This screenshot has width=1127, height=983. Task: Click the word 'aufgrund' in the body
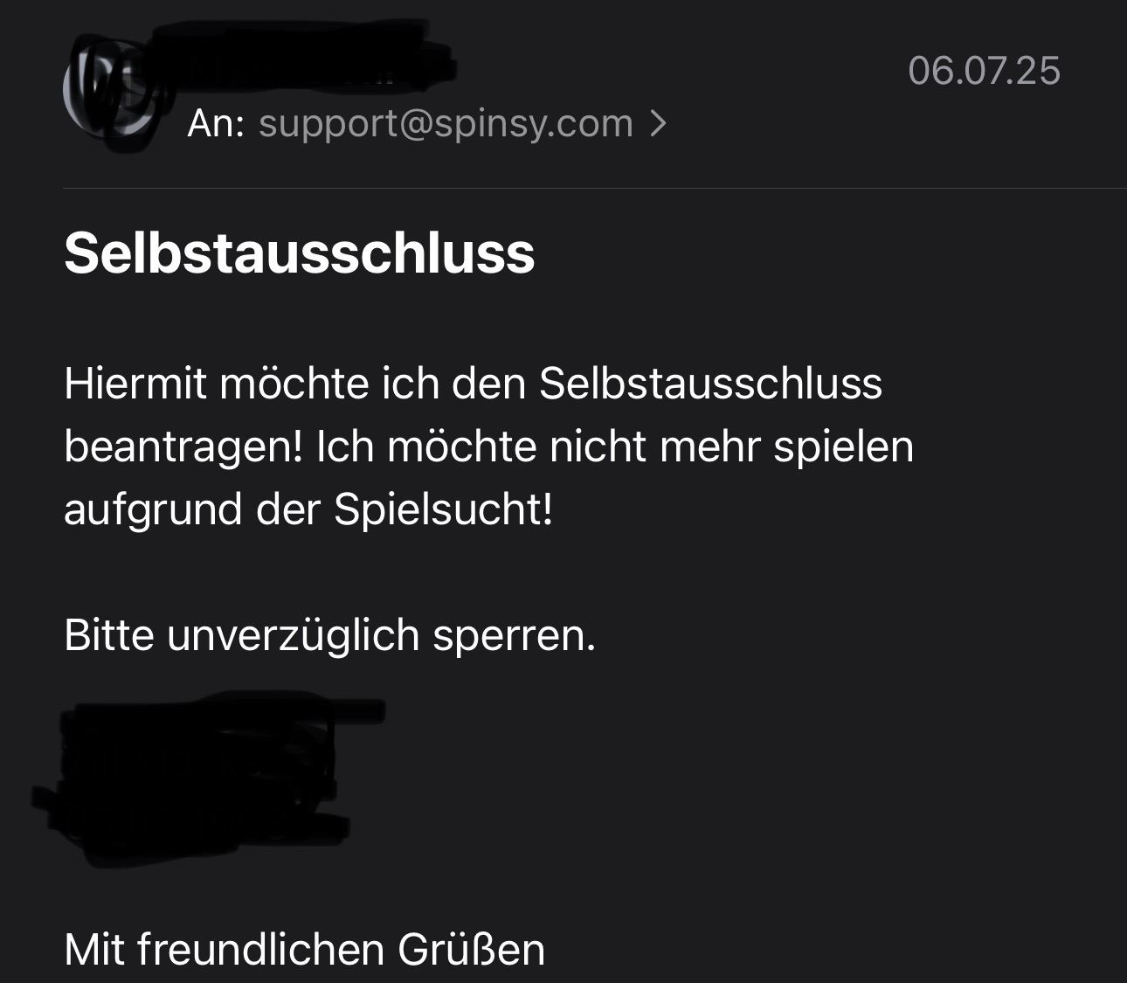click(x=153, y=510)
